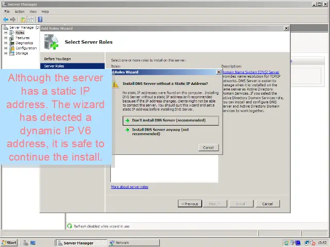Screen dimensions: 330x247
Task: Click the server icon in the wizard header
Action: (x=51, y=42)
